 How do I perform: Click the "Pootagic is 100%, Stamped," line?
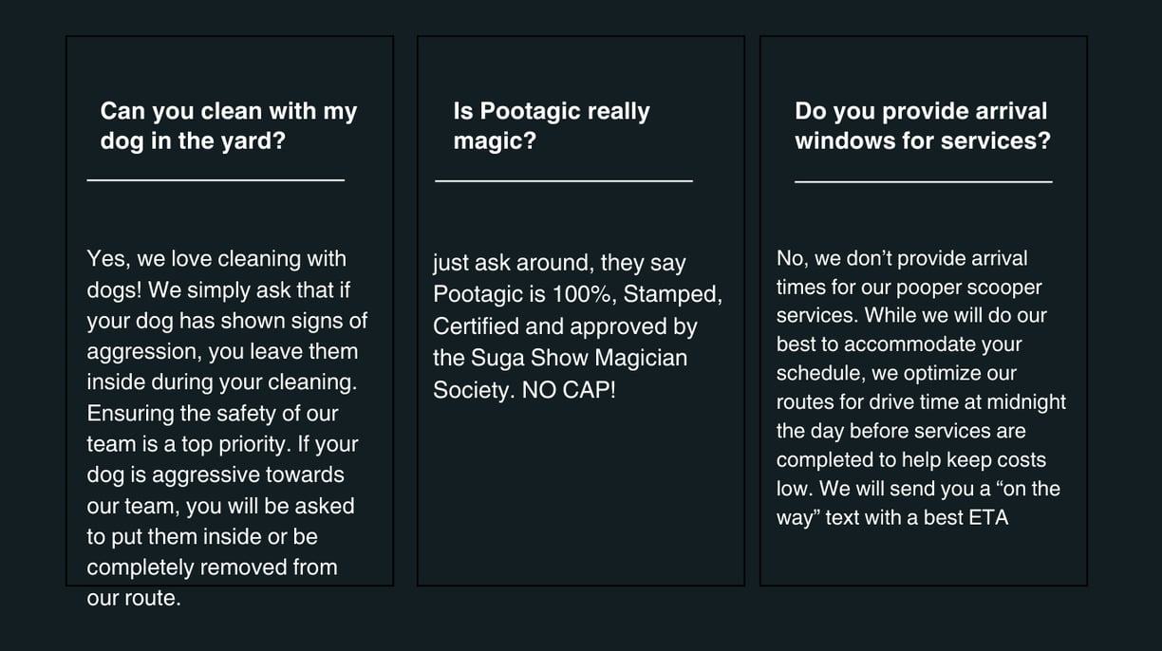coord(577,294)
